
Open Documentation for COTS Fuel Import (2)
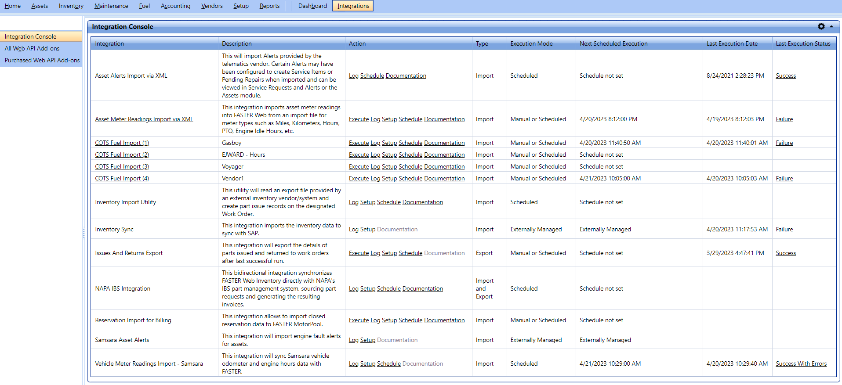[x=444, y=155]
